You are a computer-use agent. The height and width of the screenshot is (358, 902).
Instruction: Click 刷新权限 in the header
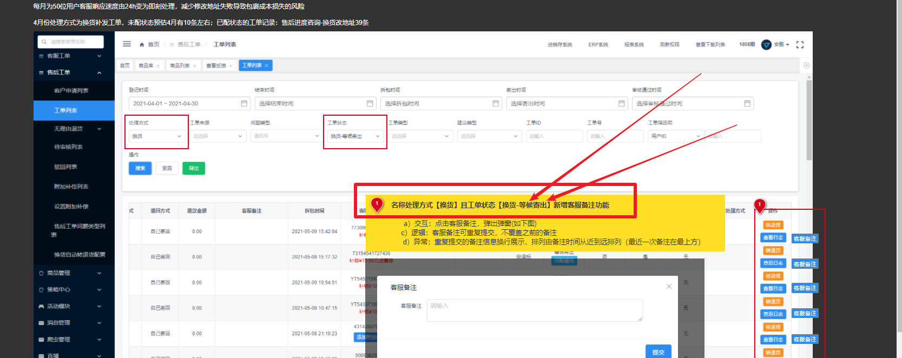click(x=670, y=45)
